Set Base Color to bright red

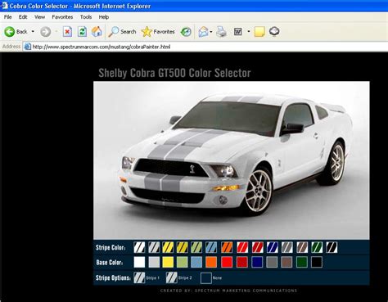point(227,262)
